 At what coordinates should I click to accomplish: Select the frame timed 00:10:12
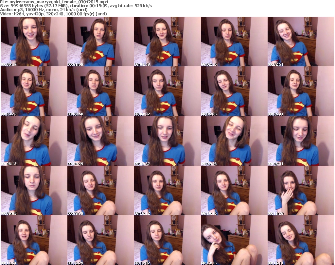click(167, 190)
